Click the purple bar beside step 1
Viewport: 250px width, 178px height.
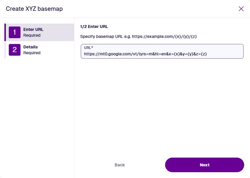5,32
